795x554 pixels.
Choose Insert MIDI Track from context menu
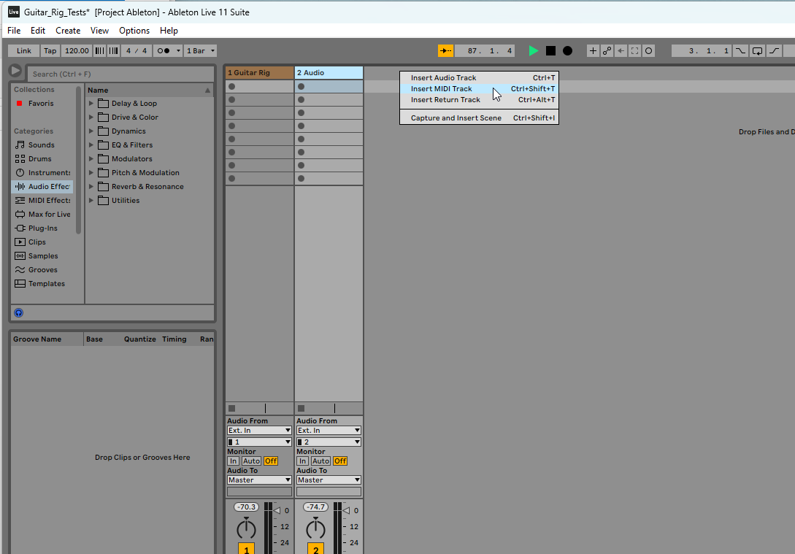click(479, 89)
